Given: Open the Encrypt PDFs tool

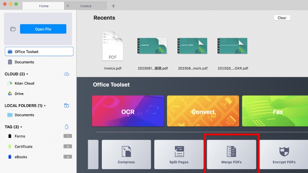Looking at the screenshot, I should pos(284,155).
